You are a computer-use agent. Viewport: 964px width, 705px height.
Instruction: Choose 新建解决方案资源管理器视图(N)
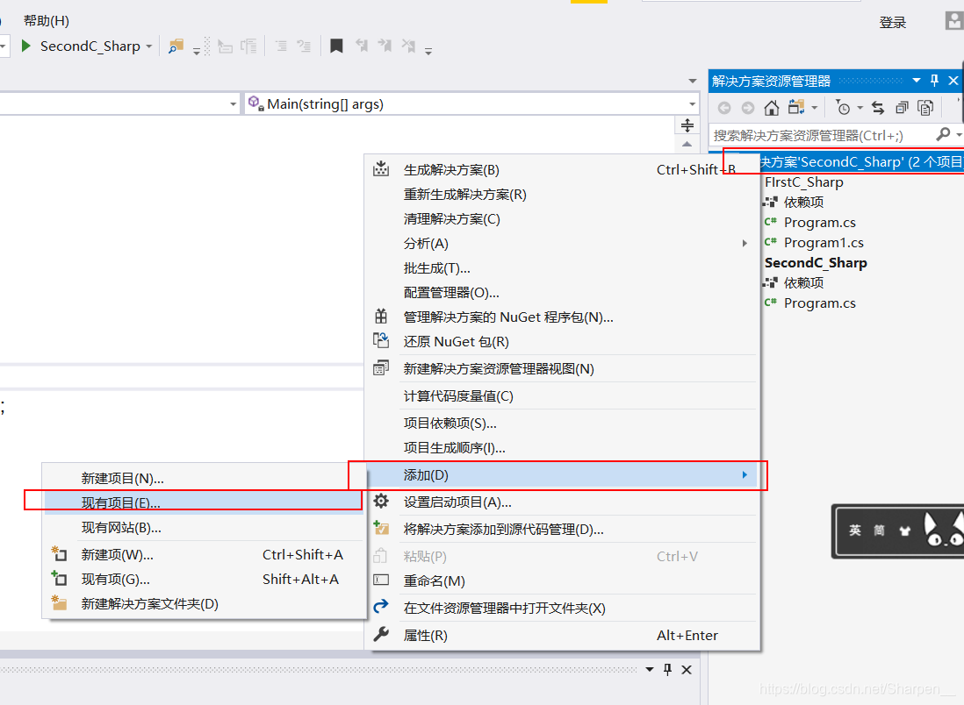pyautogui.click(x=563, y=368)
